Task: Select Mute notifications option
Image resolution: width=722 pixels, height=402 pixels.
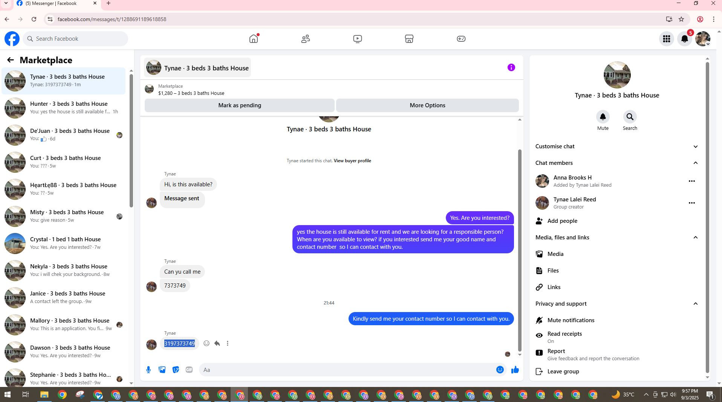Action: [x=617, y=321]
